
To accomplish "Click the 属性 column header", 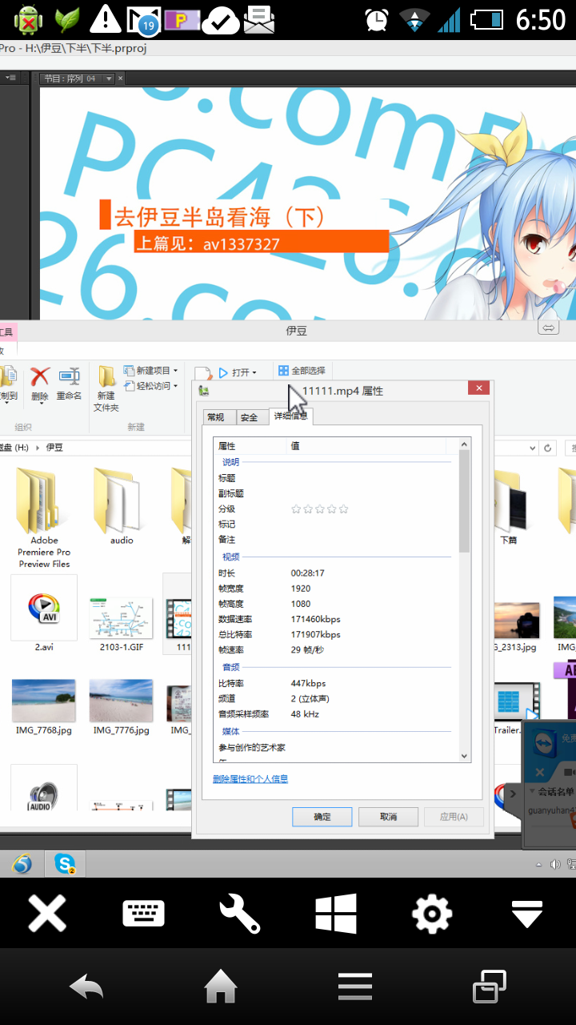I will point(250,446).
